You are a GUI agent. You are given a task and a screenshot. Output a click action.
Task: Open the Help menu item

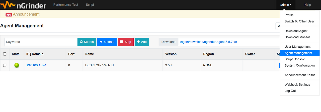(308, 5)
